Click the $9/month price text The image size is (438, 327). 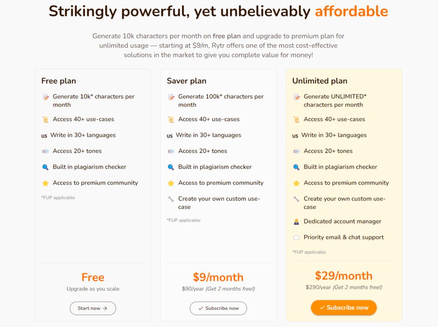pyautogui.click(x=218, y=277)
